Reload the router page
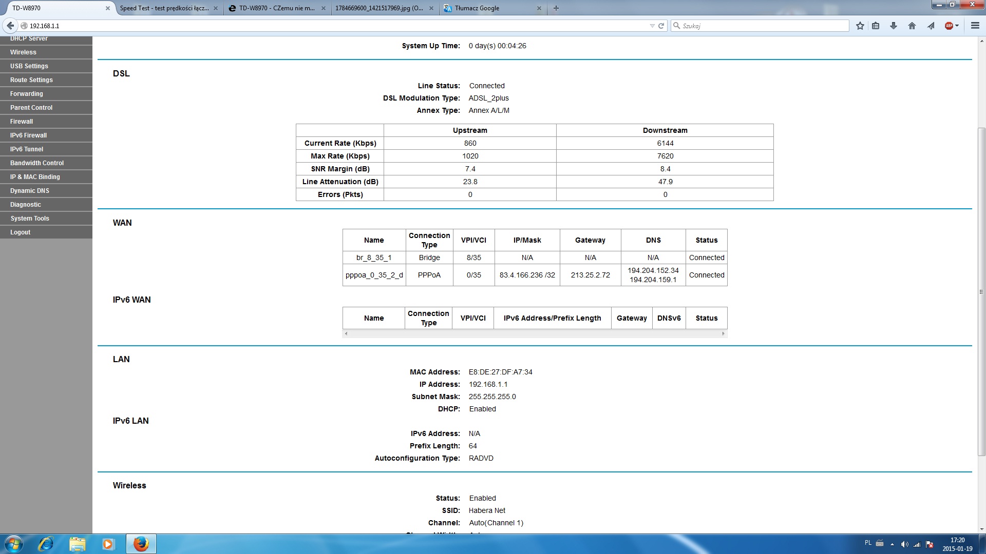This screenshot has width=986, height=554. tap(661, 26)
